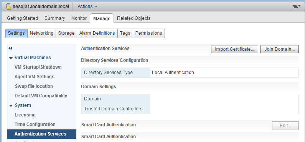
Task: Click the Join Domain button
Action: [x=280, y=49]
